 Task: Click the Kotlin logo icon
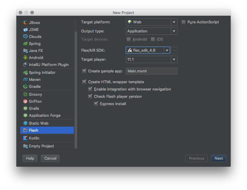click(x=25, y=138)
